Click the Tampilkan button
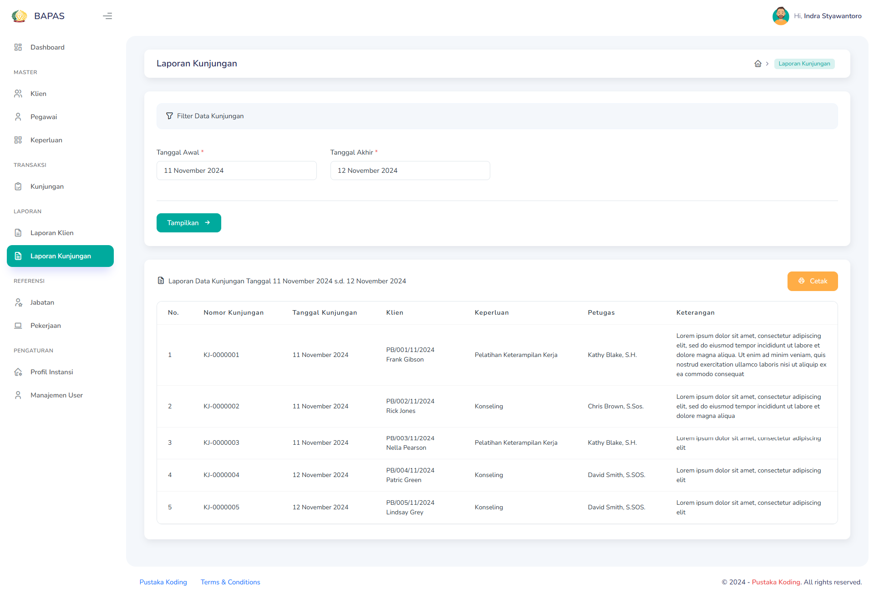The image size is (874, 598). 188,223
